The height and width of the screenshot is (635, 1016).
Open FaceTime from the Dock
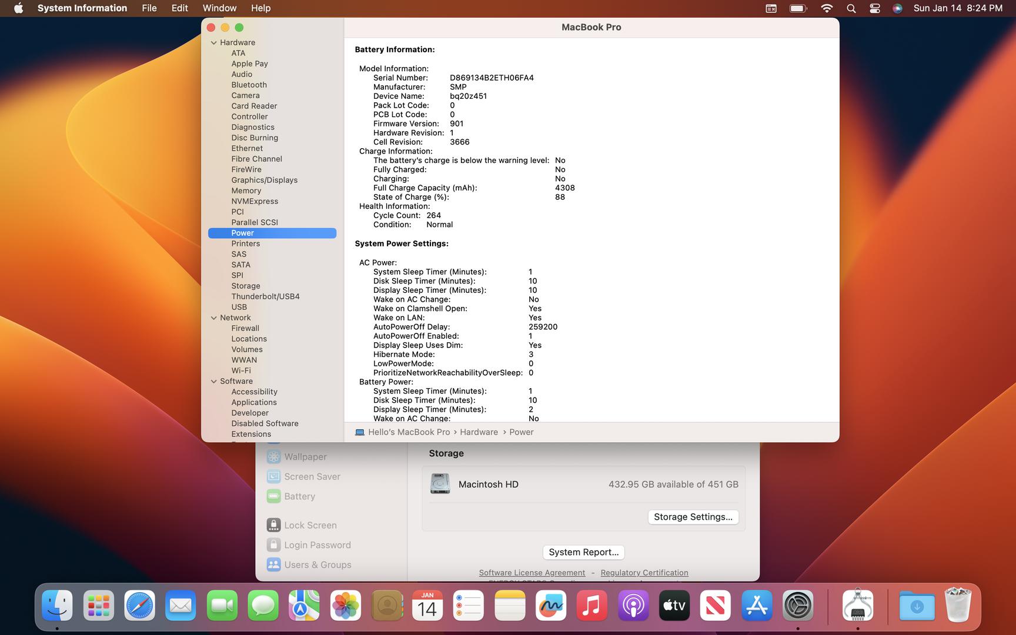point(222,605)
